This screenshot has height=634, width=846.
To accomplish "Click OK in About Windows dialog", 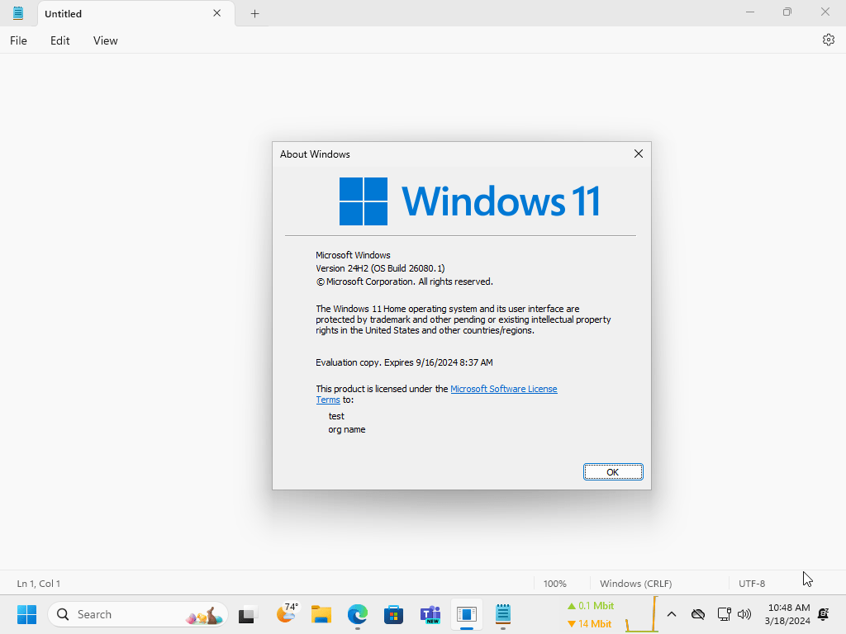I will (613, 471).
